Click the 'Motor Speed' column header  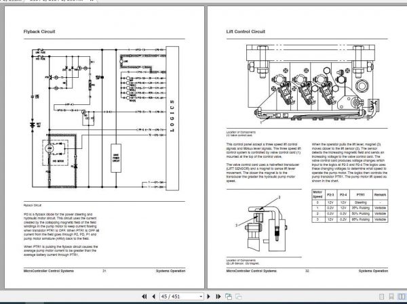tap(317, 194)
